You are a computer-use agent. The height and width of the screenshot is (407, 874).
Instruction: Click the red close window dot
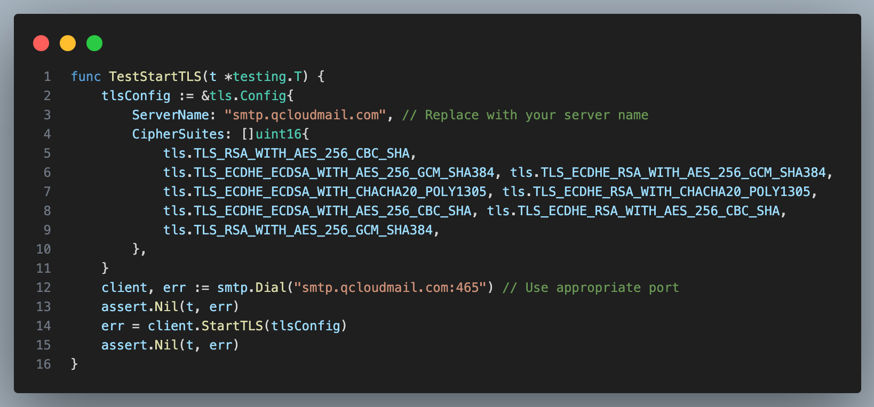tap(41, 43)
